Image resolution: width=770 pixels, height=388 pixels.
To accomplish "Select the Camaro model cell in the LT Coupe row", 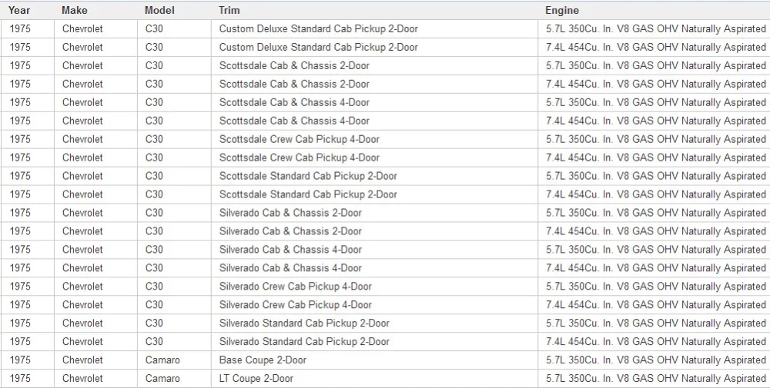I will (162, 378).
